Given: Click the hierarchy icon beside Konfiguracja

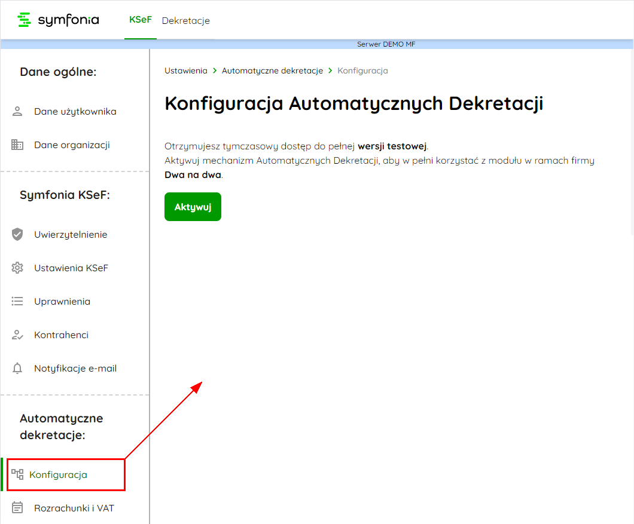Looking at the screenshot, I should [x=17, y=474].
